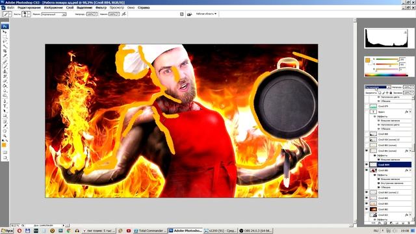
Task: Open Adobe Bridge from options bar
Action: [189, 14]
